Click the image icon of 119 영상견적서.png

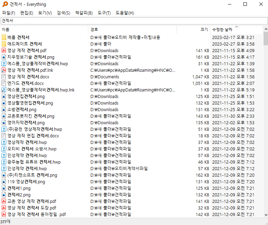click(4, 182)
